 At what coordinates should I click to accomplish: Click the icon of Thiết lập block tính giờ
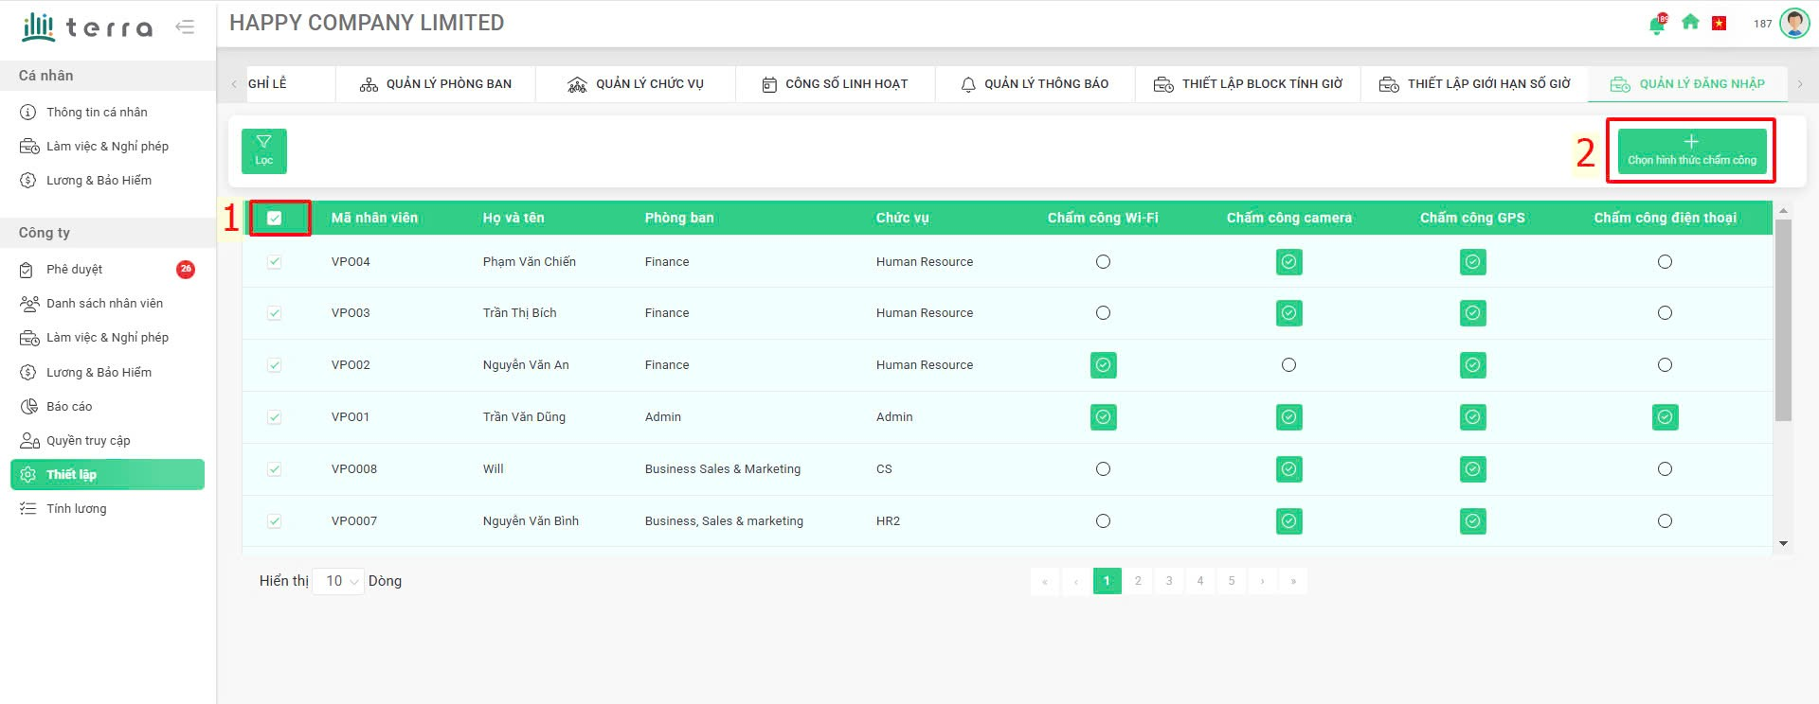[1163, 85]
